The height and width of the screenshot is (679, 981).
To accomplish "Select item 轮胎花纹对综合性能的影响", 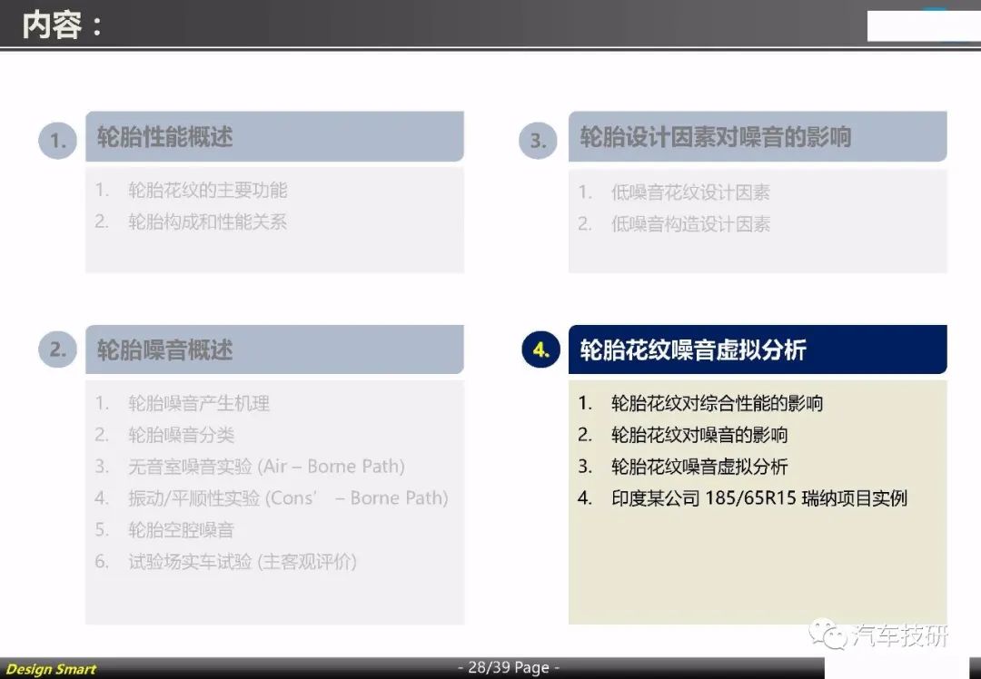I will click(x=717, y=403).
